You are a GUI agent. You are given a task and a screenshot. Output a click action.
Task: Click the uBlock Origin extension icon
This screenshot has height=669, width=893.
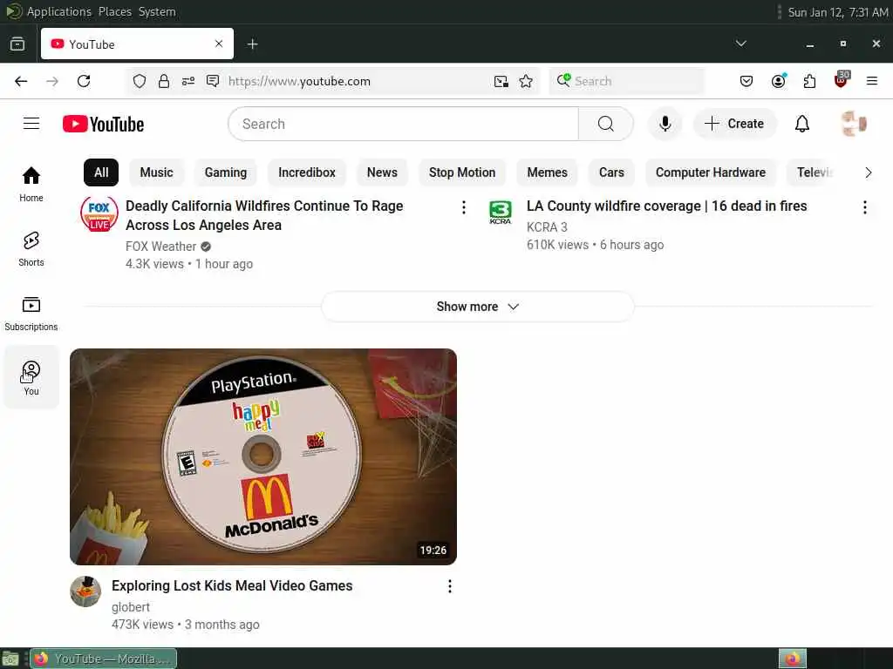842,79
